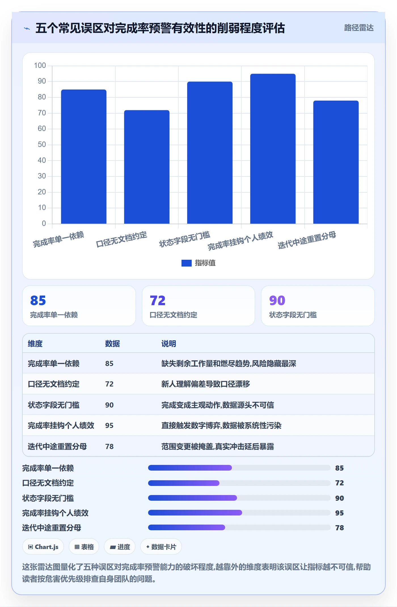Click the 状态字段无门槛 progress bar
The width and height of the screenshot is (397, 607).
[x=239, y=498]
